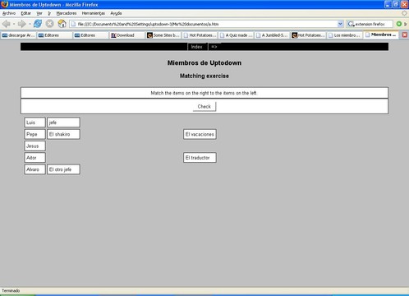
Task: Reload the page with refresh icon
Action: coord(38,24)
